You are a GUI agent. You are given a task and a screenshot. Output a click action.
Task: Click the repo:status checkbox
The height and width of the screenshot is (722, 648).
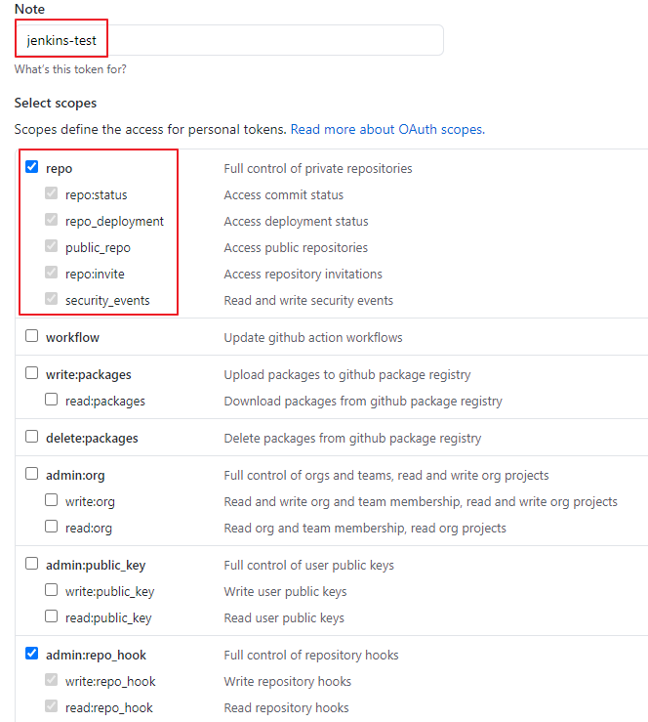click(51, 192)
